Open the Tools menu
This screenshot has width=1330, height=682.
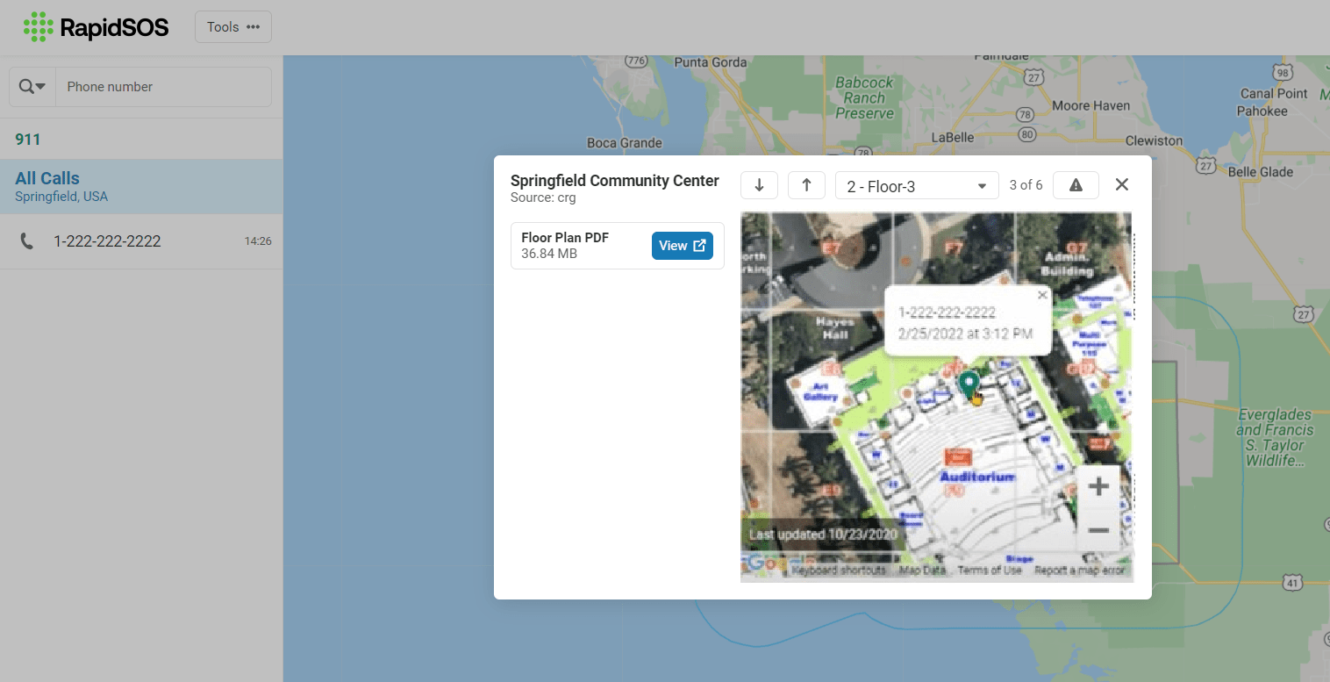[x=233, y=27]
